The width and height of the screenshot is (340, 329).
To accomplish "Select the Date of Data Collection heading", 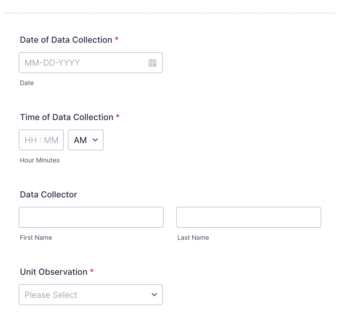I will tap(66, 40).
